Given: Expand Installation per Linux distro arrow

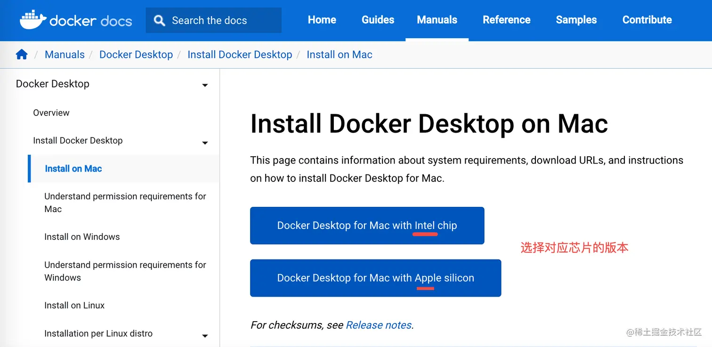Looking at the screenshot, I should pos(205,336).
